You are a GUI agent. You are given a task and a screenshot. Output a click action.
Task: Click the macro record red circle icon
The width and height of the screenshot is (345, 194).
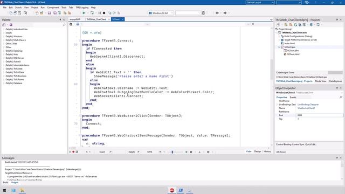(73, 152)
